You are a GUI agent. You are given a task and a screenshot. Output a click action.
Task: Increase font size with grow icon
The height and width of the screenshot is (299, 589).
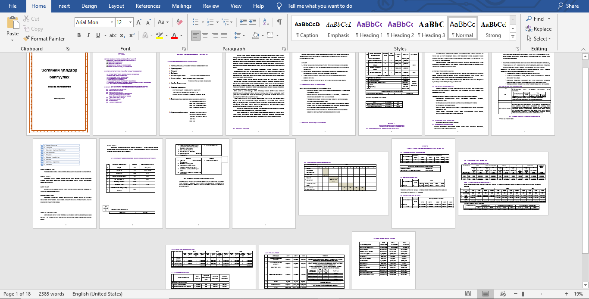[139, 22]
